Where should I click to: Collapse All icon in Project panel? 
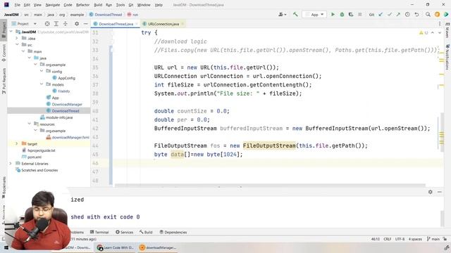coord(66,24)
